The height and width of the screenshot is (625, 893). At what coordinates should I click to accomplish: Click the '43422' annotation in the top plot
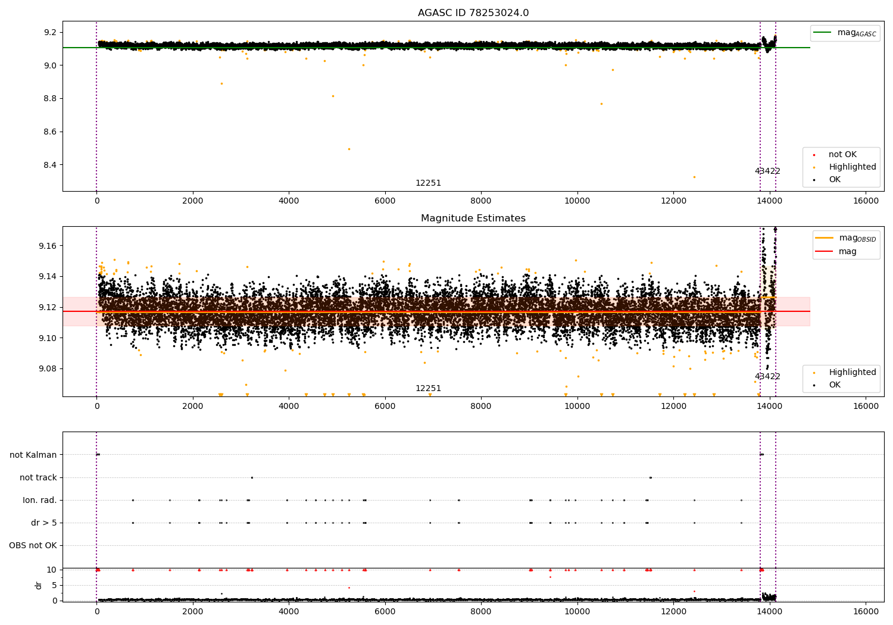click(x=767, y=171)
